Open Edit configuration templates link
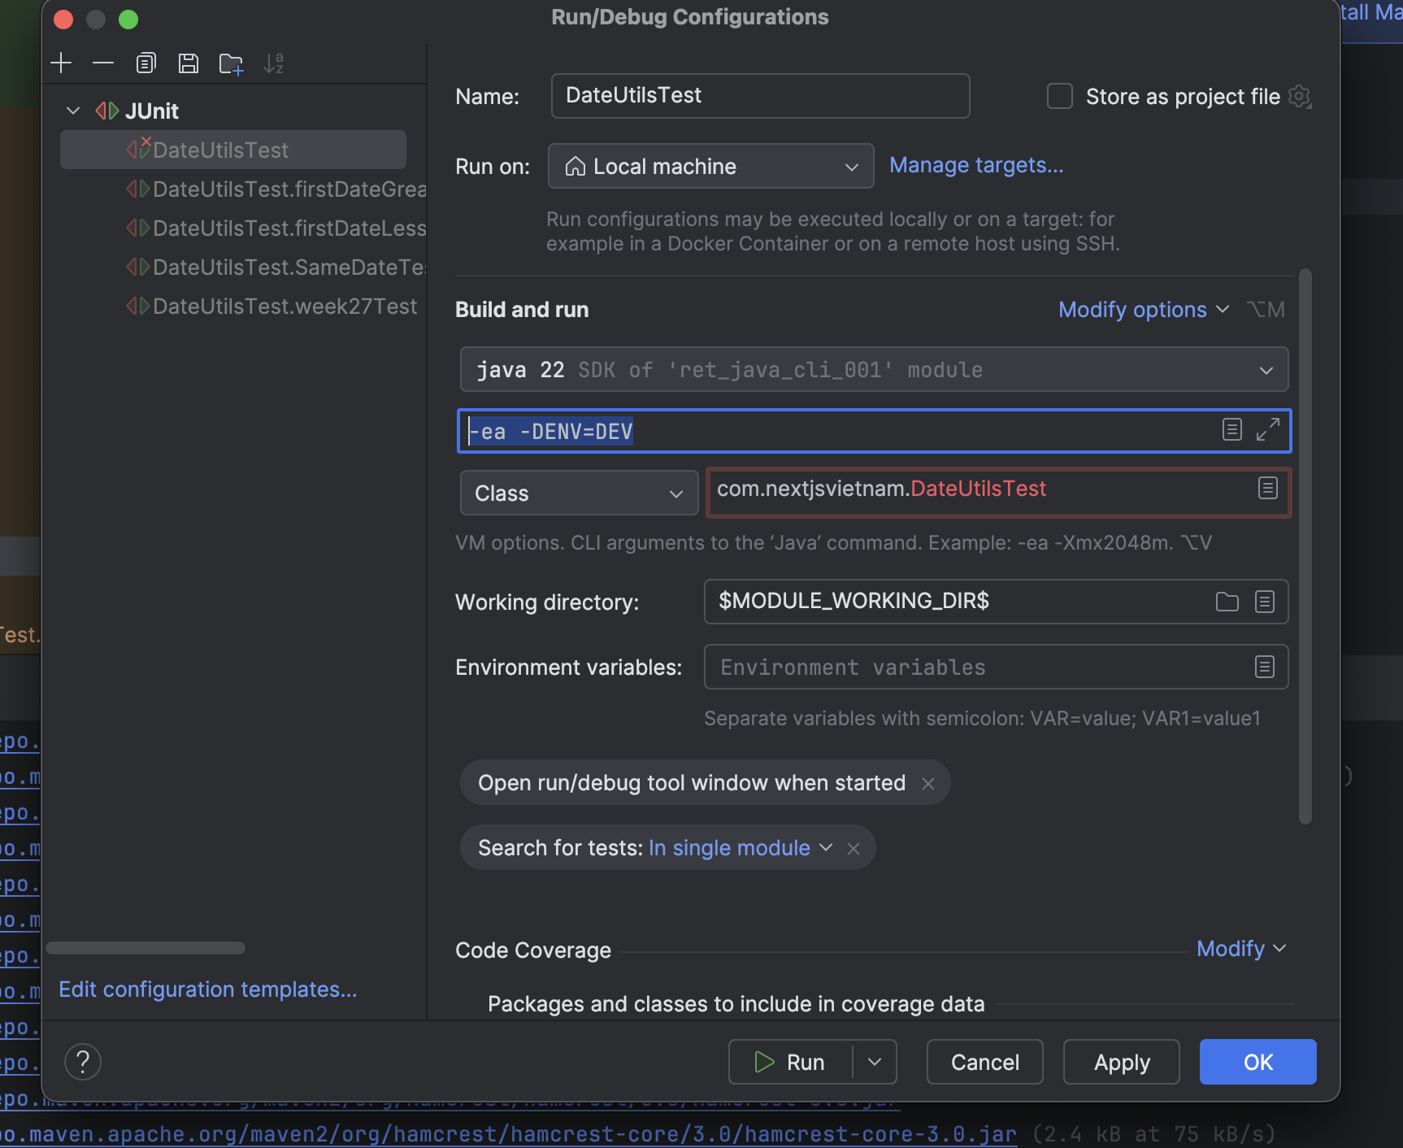The height and width of the screenshot is (1148, 1403). [x=208, y=989]
